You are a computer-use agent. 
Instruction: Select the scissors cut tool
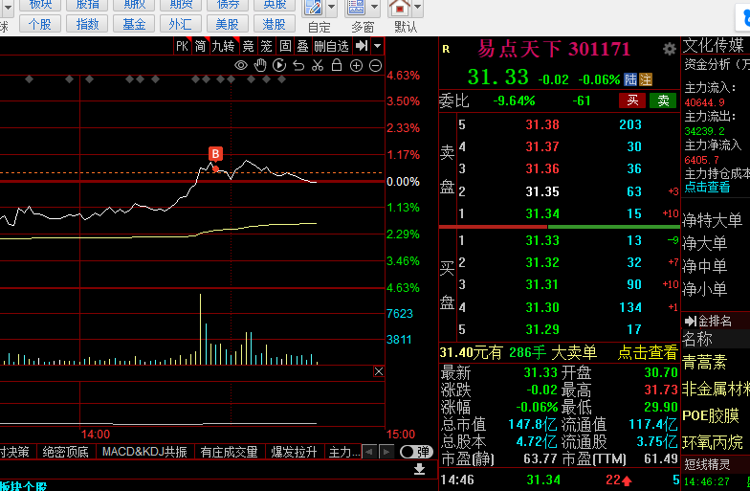[x=318, y=65]
